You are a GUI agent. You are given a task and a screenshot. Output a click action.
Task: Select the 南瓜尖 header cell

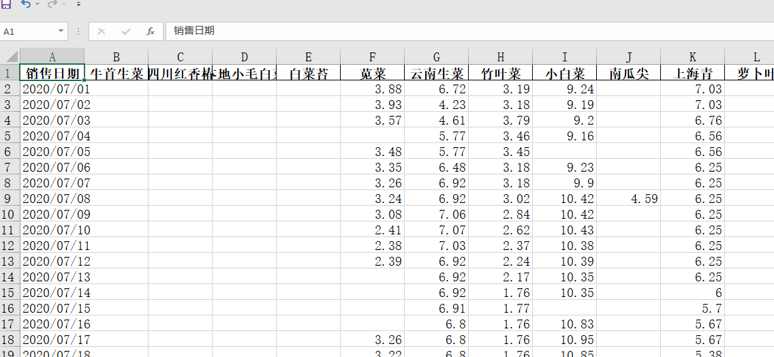click(628, 74)
